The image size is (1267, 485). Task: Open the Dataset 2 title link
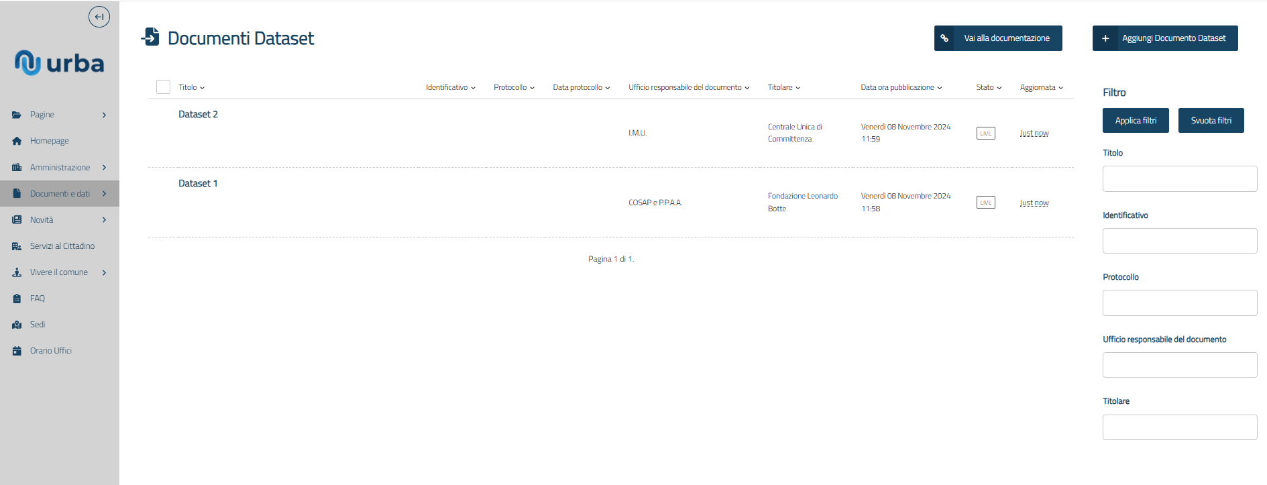(198, 114)
